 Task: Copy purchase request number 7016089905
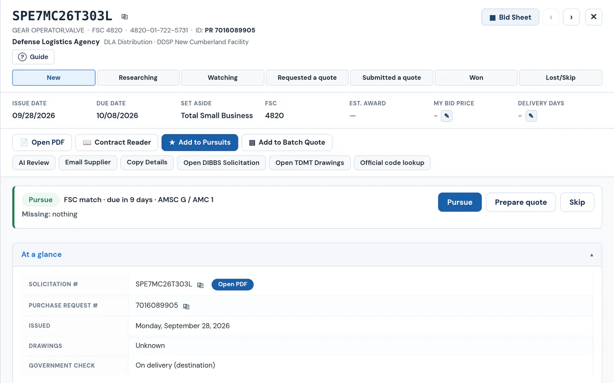point(186,306)
